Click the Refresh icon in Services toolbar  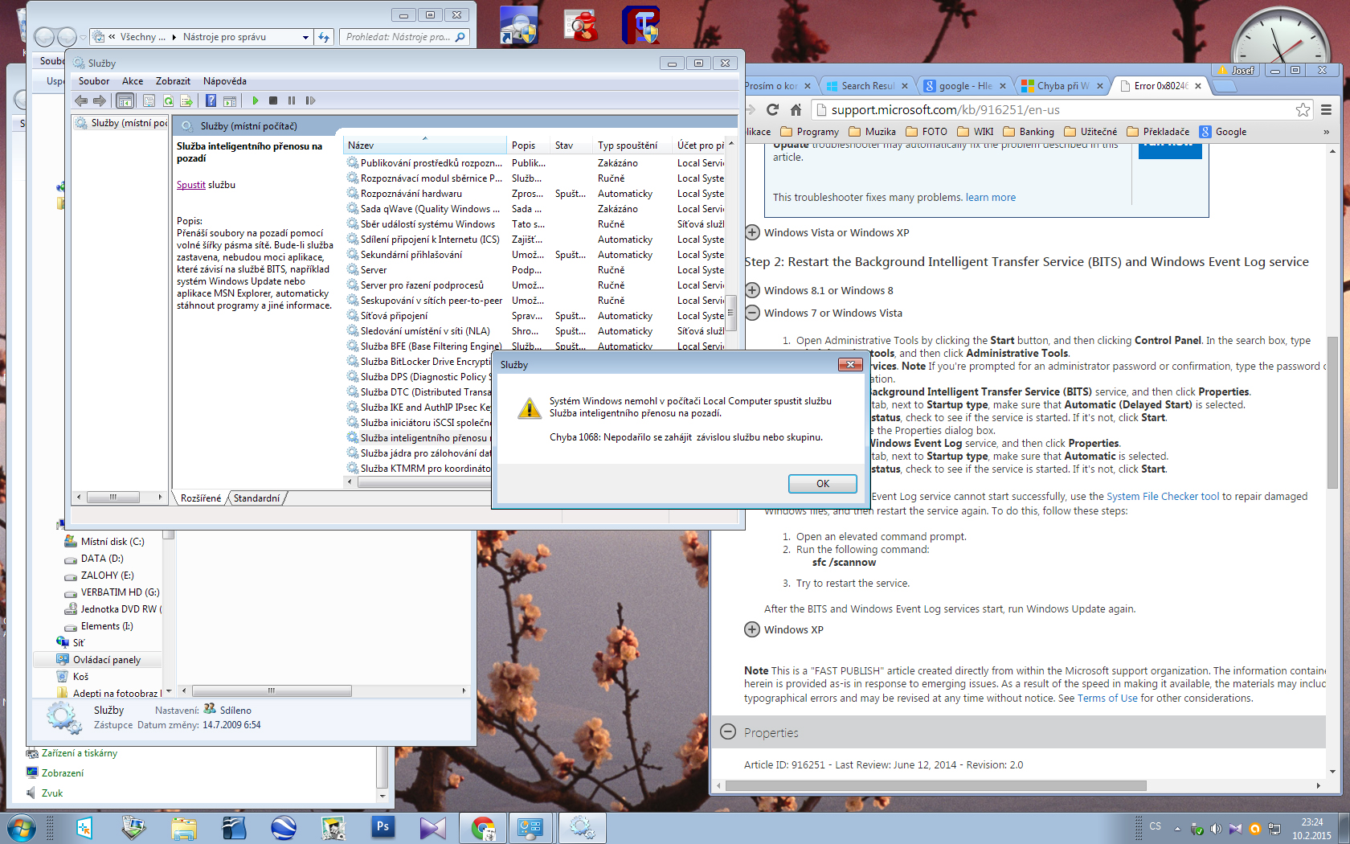coord(168,100)
